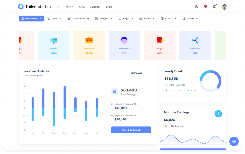The width and height of the screenshot is (245, 154).
Task: Open the Apps dropdown in top header
Action: 69,7
